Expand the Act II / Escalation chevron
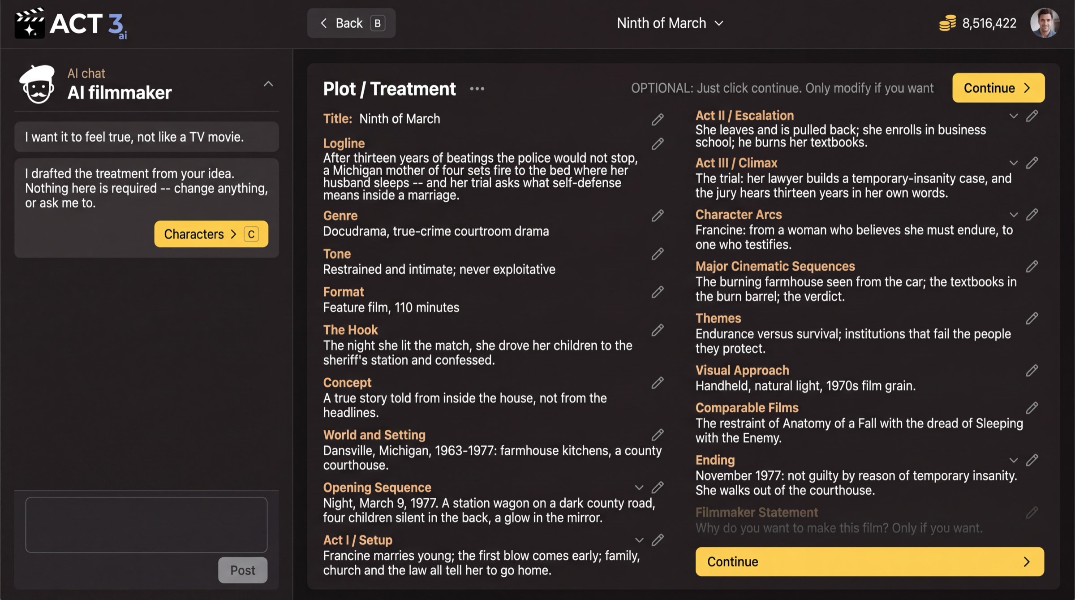This screenshot has width=1075, height=600. pos(1014,116)
